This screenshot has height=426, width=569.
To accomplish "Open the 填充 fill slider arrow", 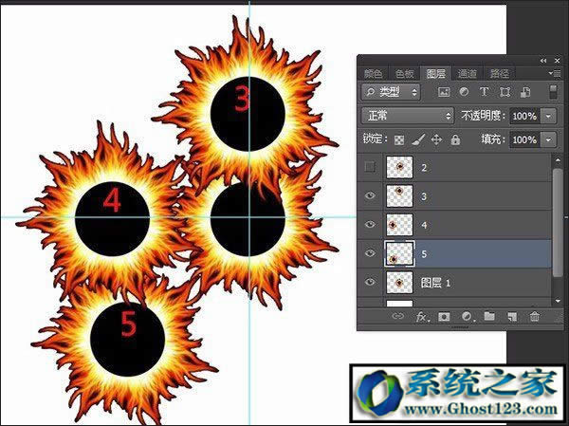I will (x=548, y=139).
